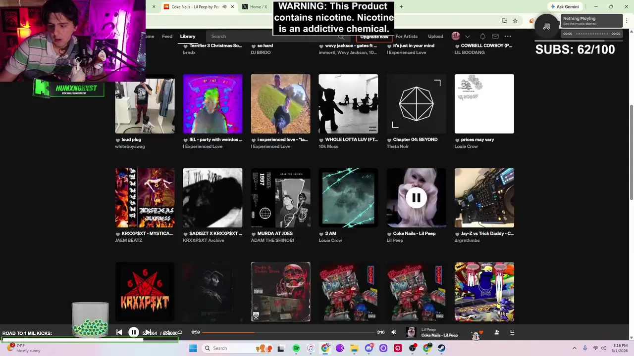Open artist Theta Noir
Screen dimensions: 634x356
pos(398,146)
